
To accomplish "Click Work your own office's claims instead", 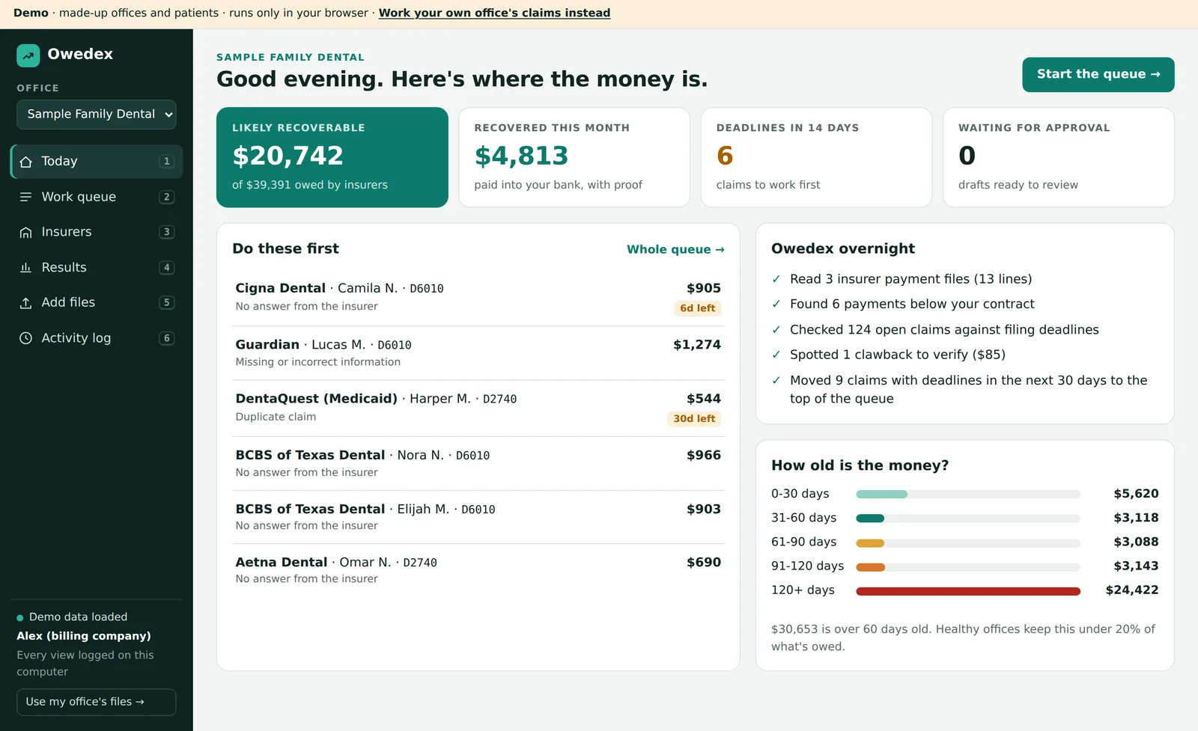I will point(494,13).
